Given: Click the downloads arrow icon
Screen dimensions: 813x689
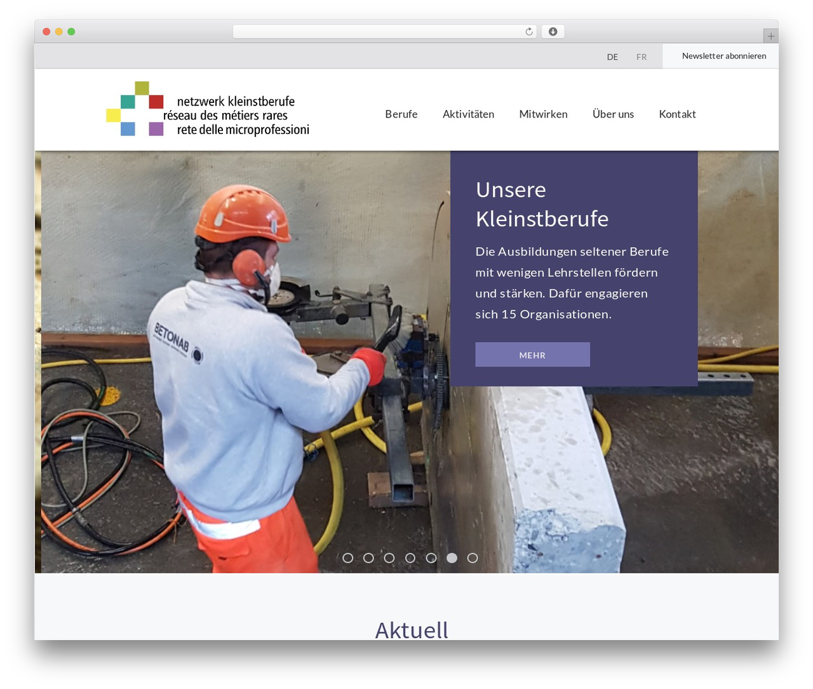Looking at the screenshot, I should (553, 32).
